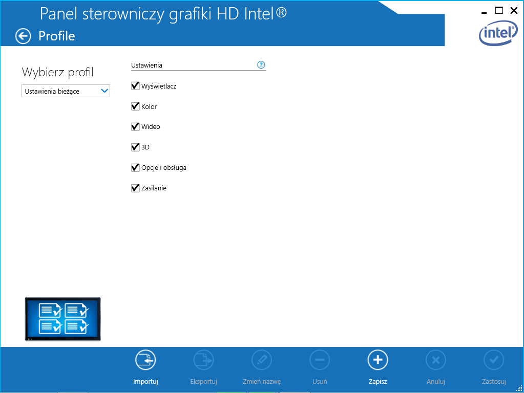The width and height of the screenshot is (524, 393).
Task: Uncheck the Zasilanie checkbox
Action: point(136,188)
